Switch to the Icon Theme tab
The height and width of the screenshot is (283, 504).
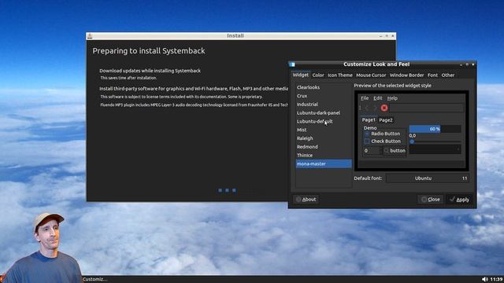(340, 75)
